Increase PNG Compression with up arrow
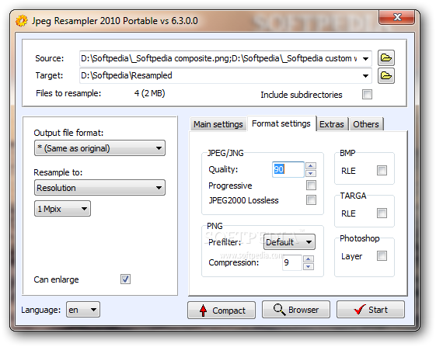The width and height of the screenshot is (436, 347). [308, 259]
